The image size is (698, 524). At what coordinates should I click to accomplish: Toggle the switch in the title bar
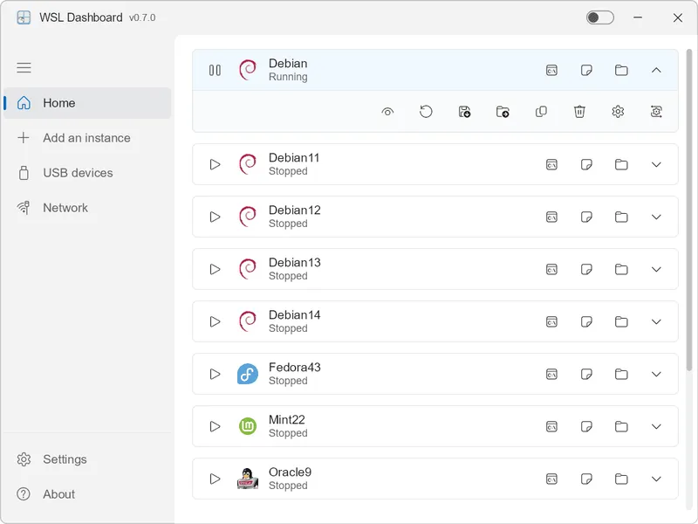pyautogui.click(x=599, y=17)
